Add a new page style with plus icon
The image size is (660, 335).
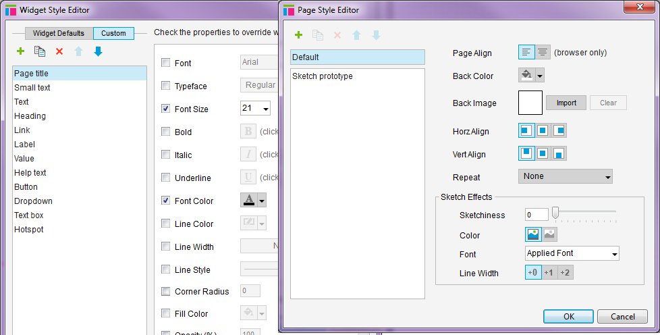click(x=298, y=35)
